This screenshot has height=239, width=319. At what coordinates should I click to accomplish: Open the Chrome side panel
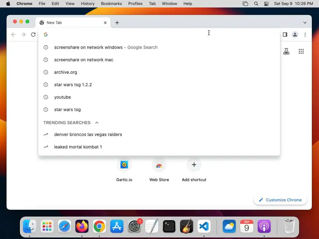pos(285,35)
